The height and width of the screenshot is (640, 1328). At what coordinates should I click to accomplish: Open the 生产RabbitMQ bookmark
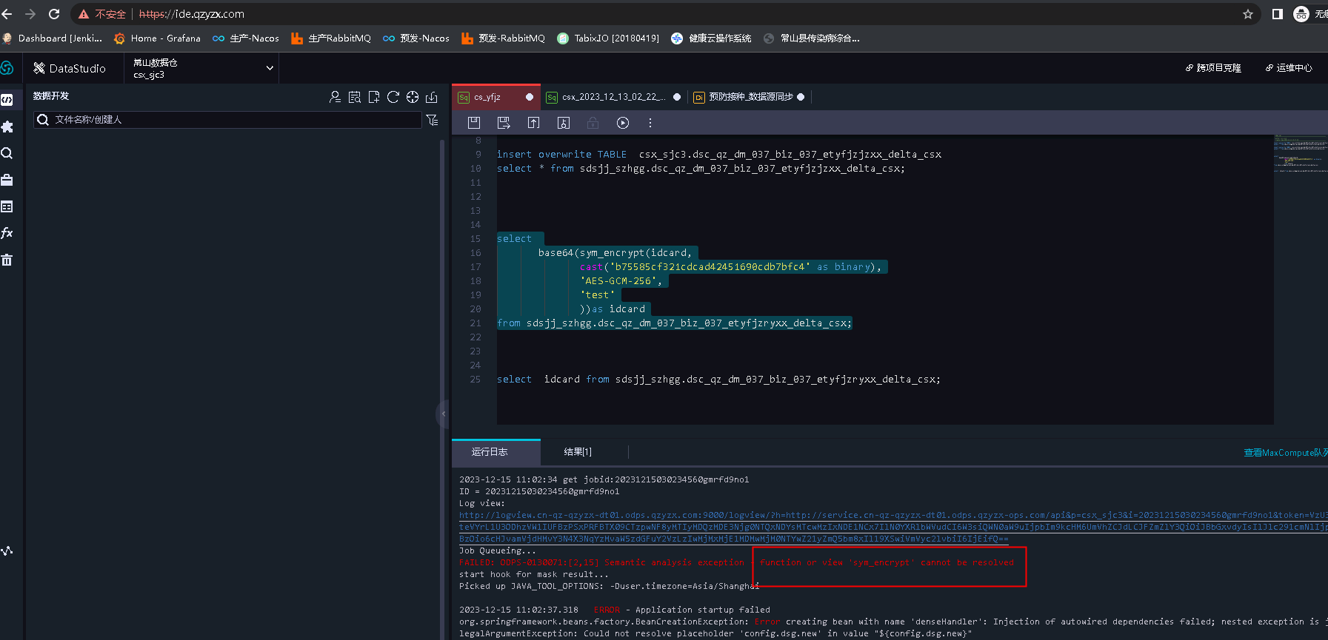tap(331, 38)
